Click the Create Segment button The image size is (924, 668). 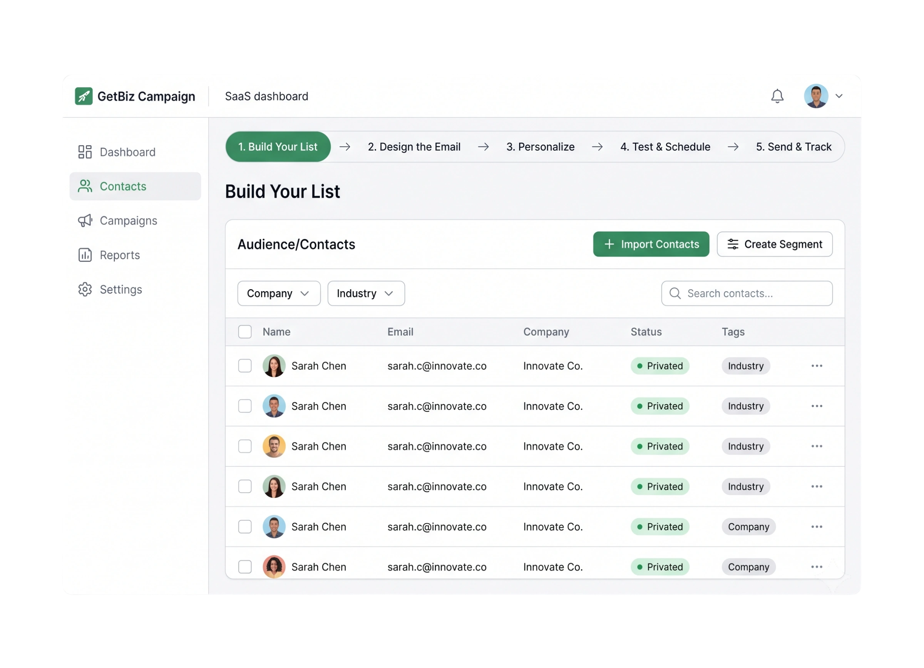[x=775, y=244]
